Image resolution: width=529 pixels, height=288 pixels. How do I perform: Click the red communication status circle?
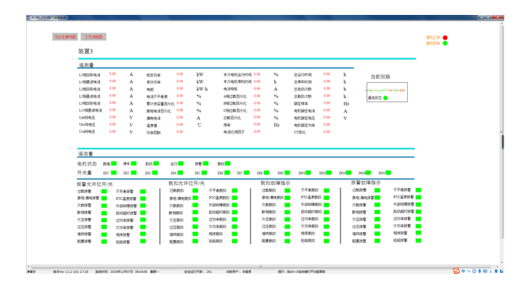pyautogui.click(x=445, y=37)
